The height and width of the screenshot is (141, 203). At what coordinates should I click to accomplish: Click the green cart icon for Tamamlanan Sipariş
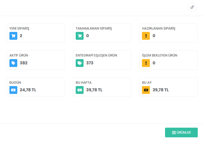80,36
